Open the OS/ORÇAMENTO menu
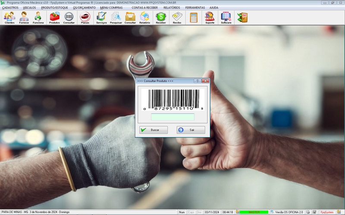 coord(84,8)
